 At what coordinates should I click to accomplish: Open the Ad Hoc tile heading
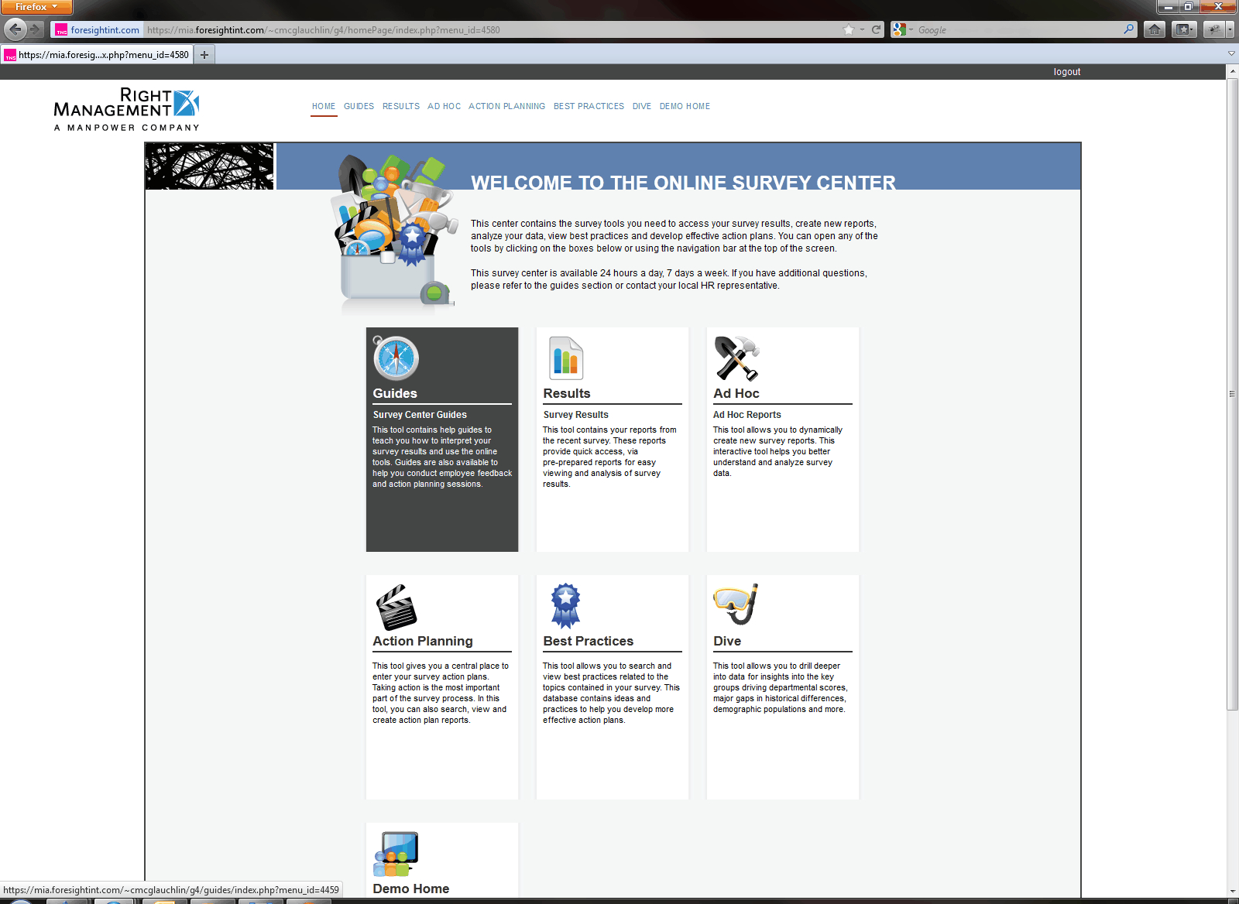tap(736, 393)
